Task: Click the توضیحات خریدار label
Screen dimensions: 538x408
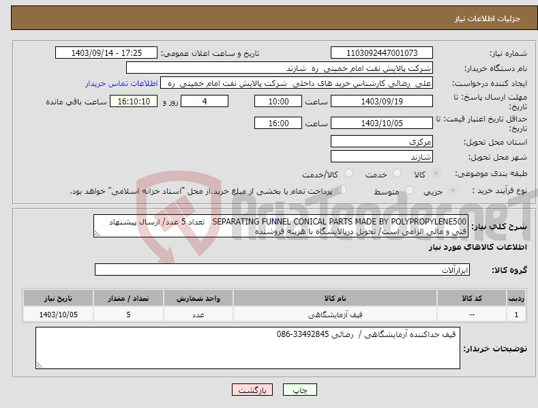Action: click(495, 349)
